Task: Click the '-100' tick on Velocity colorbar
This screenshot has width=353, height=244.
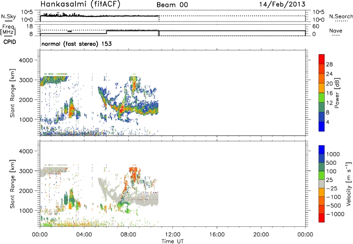Action: [334, 197]
